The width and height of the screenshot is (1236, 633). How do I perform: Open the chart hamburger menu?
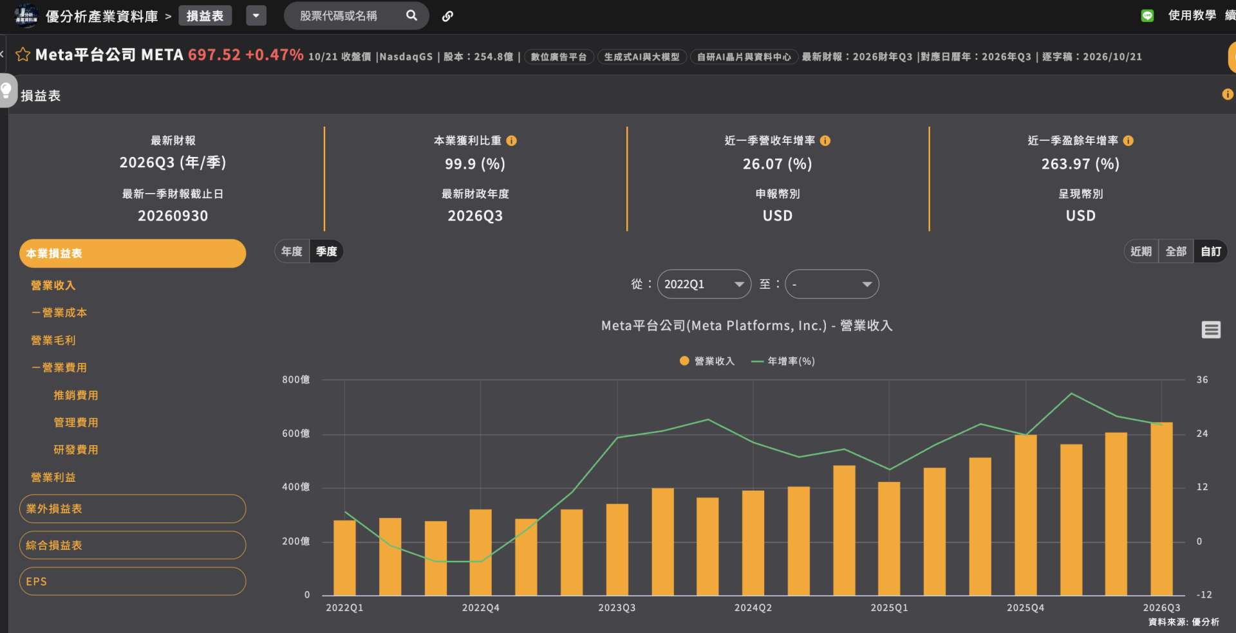coord(1211,330)
